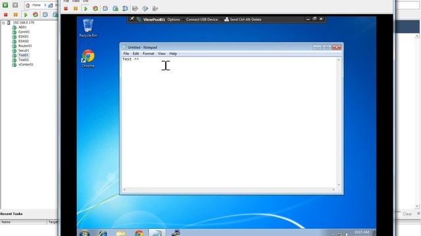Click inside the Notepad text area

[x=229, y=122]
